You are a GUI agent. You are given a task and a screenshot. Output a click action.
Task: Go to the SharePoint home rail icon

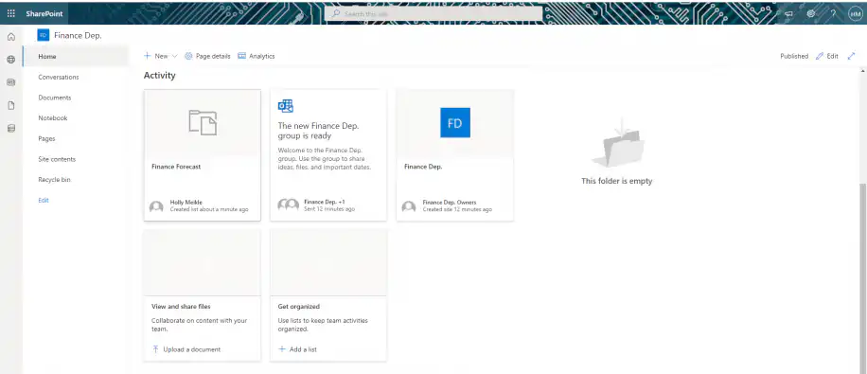click(11, 37)
